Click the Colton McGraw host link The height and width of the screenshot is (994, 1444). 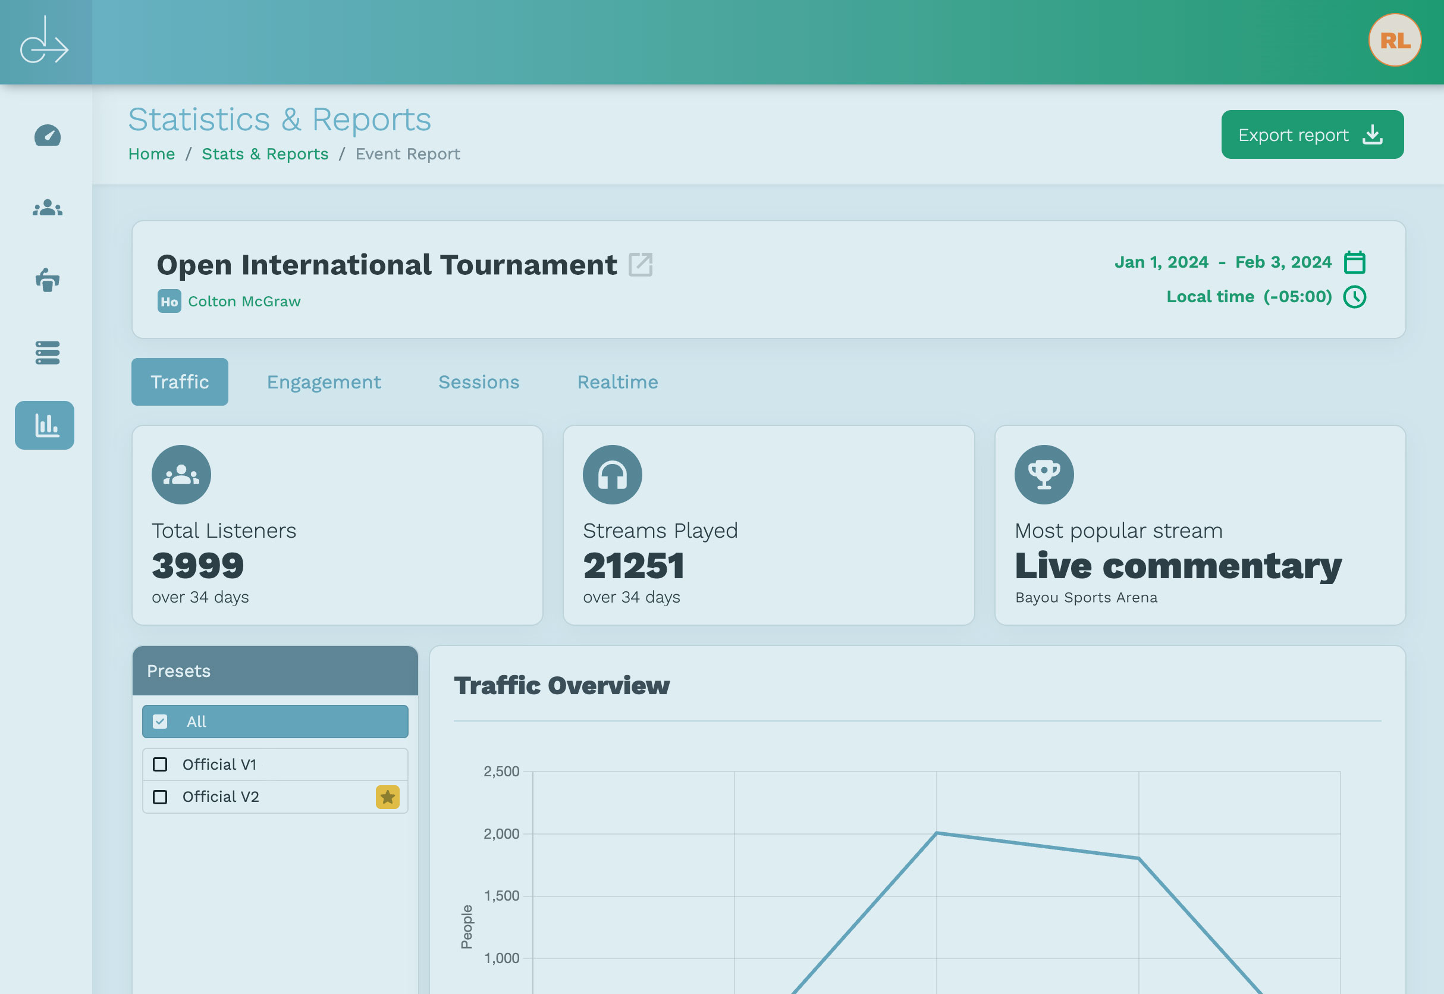[244, 302]
